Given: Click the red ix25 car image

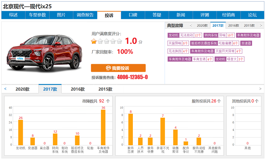Looking at the screenshot, I should [45, 53].
